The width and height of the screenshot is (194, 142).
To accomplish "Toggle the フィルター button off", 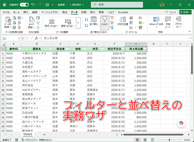I will click(105, 23).
